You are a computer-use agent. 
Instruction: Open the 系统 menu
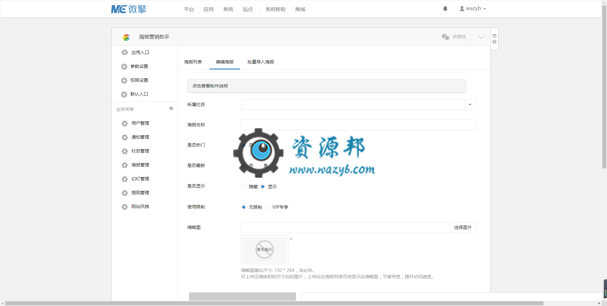click(228, 9)
